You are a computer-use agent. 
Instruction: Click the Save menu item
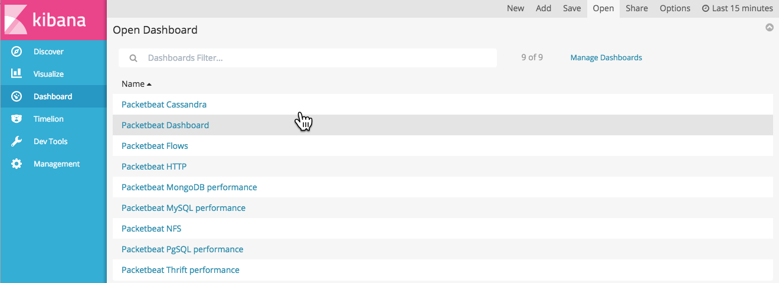click(572, 8)
